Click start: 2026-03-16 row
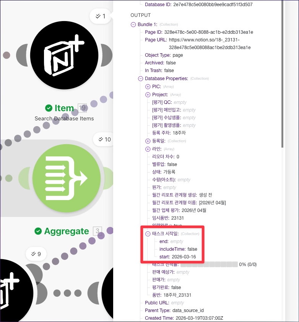This screenshot has height=322, width=299. tap(177, 257)
